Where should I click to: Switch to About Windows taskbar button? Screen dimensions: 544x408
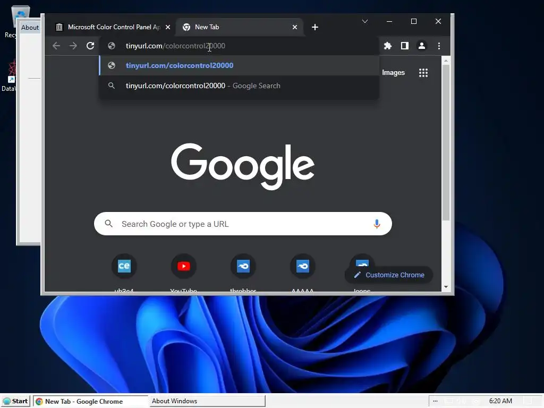click(207, 401)
